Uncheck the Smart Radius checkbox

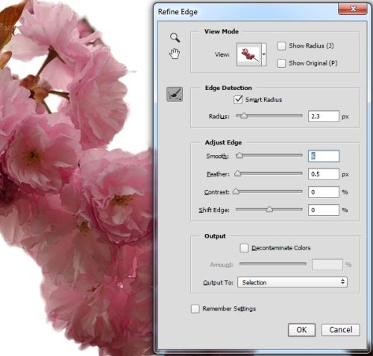click(x=238, y=100)
